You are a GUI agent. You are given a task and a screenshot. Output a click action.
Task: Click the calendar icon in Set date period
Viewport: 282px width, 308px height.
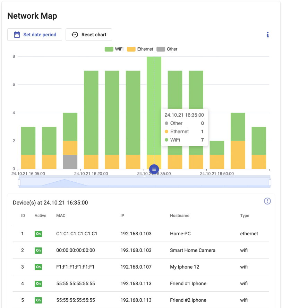(17, 35)
